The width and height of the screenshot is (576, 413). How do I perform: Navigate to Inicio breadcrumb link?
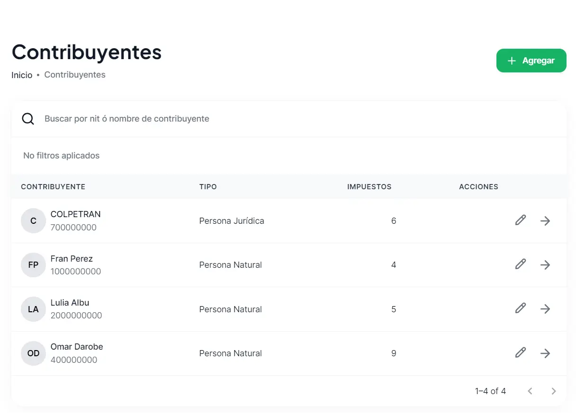tap(22, 75)
